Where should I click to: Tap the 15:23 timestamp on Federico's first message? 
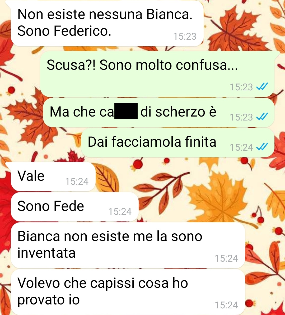[x=185, y=36]
